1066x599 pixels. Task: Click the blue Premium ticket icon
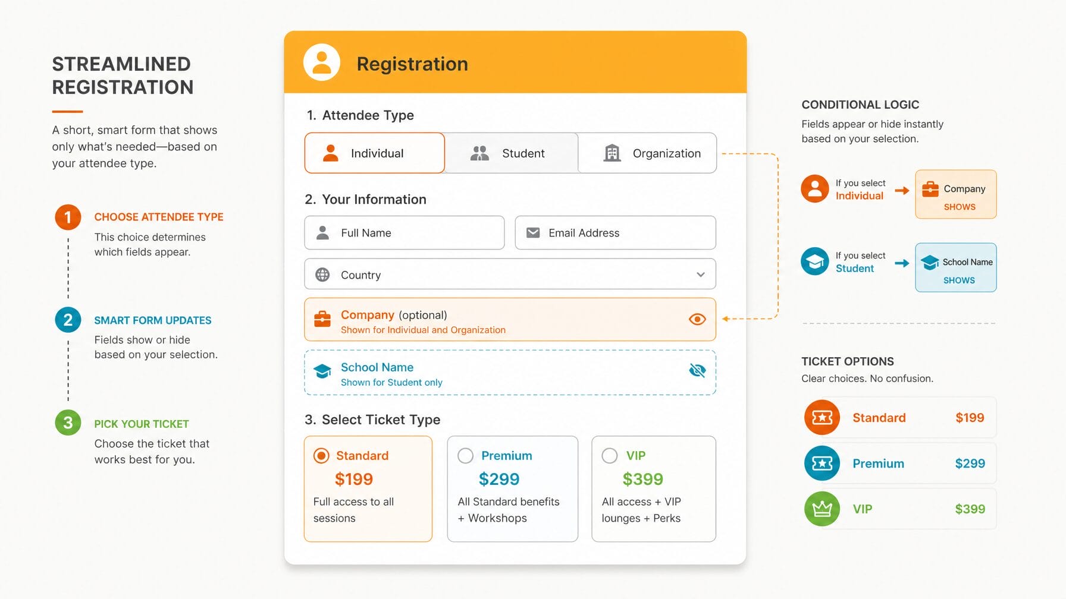[x=822, y=464]
